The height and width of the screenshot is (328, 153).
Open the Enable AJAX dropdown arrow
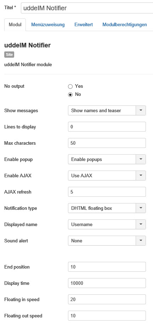[x=141, y=176]
